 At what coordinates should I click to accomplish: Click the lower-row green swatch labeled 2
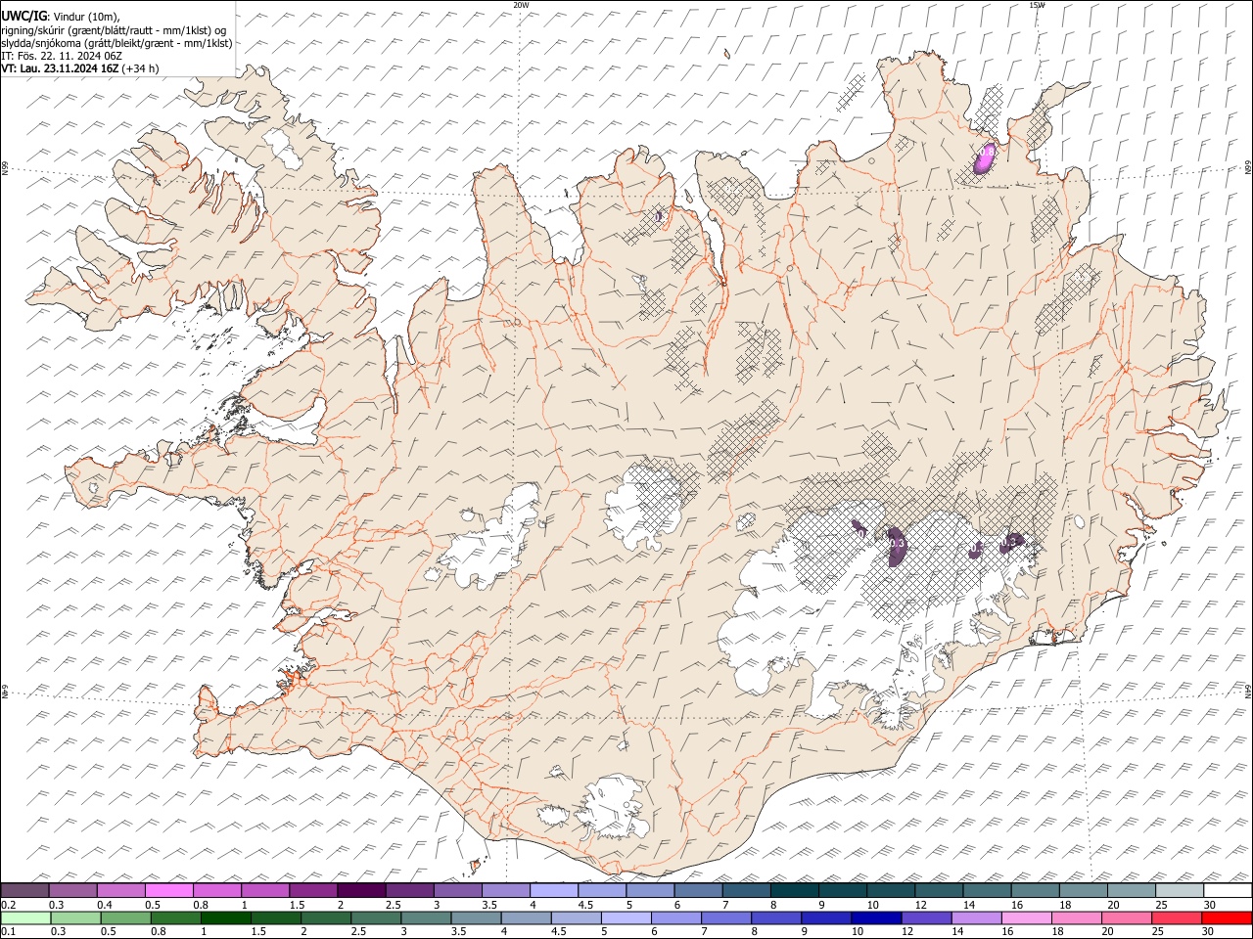pos(326,917)
